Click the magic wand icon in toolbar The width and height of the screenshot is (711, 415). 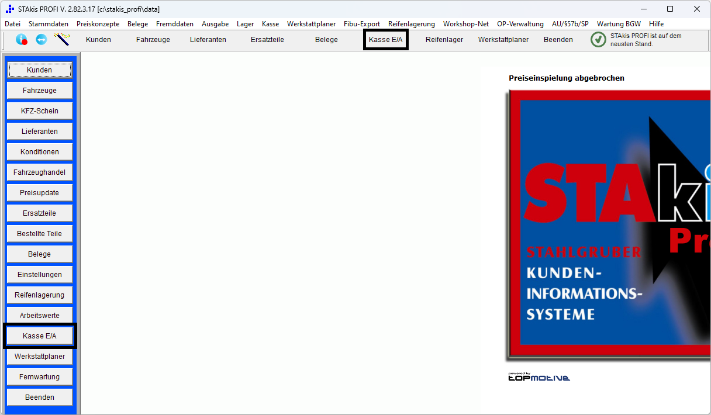coord(61,39)
